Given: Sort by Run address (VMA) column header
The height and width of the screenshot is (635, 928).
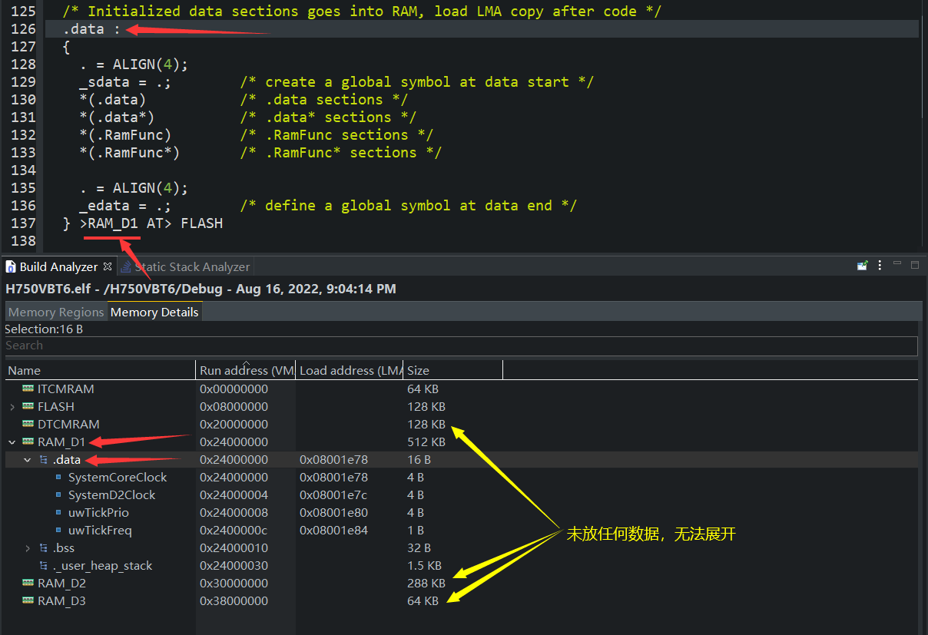Looking at the screenshot, I should click(246, 370).
